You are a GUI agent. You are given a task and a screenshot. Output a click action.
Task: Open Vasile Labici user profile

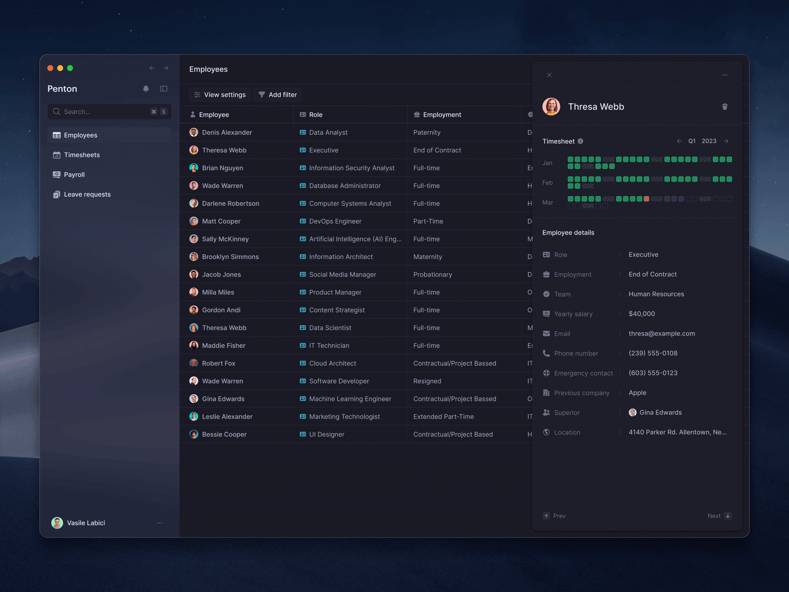(x=78, y=523)
